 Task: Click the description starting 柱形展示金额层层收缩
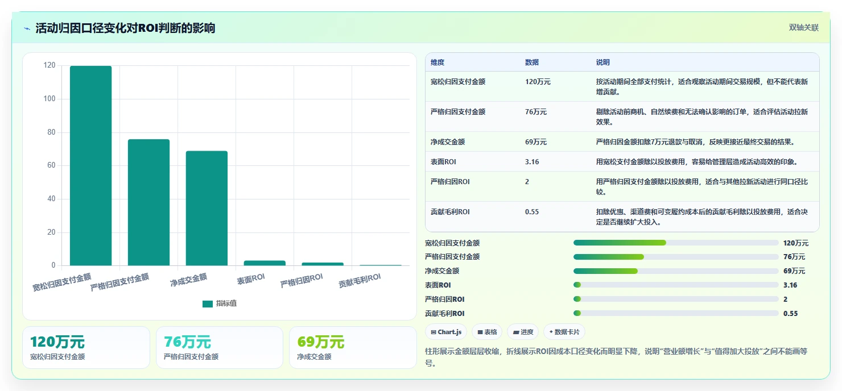click(616, 357)
